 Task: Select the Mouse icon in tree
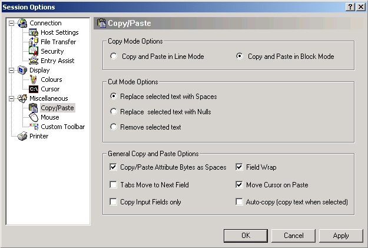click(x=34, y=117)
